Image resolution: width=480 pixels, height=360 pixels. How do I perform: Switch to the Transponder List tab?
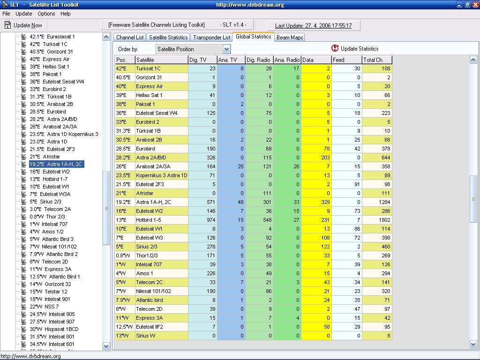point(211,37)
